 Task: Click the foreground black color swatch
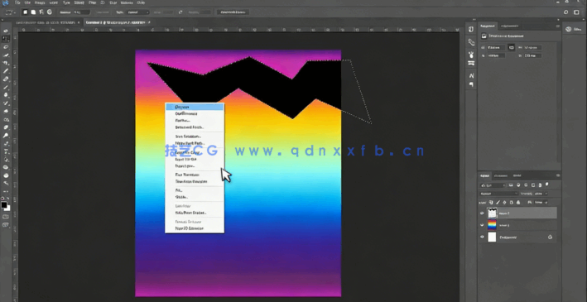[x=4, y=204]
